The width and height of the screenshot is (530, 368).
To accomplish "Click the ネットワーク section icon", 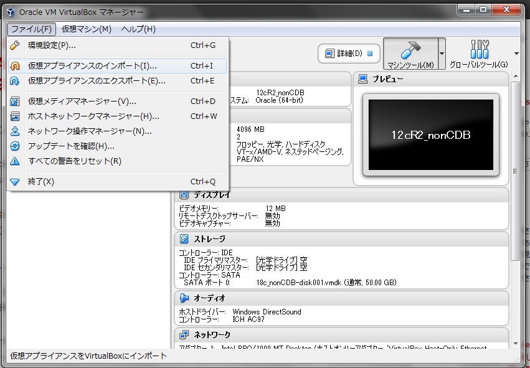I will [x=184, y=335].
